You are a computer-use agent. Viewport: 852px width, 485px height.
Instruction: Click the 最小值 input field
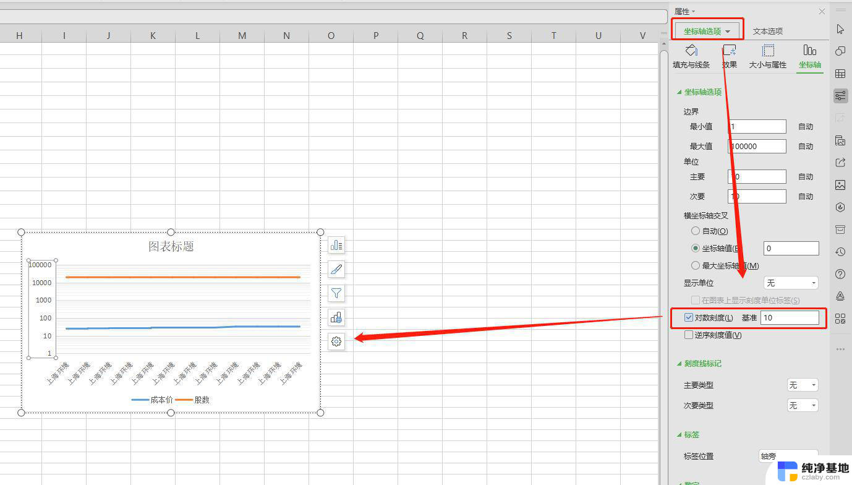point(757,126)
